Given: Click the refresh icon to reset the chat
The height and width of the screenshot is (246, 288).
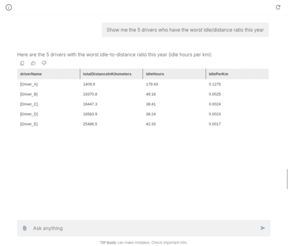Looking at the screenshot, I should coord(278,8).
